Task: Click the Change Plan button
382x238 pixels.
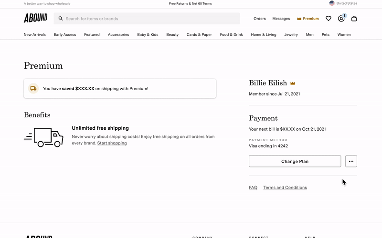Action: coord(295,161)
